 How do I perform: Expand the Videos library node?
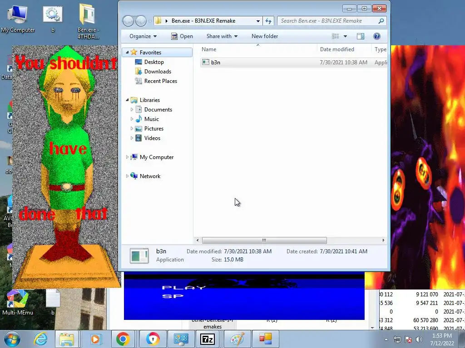click(132, 138)
